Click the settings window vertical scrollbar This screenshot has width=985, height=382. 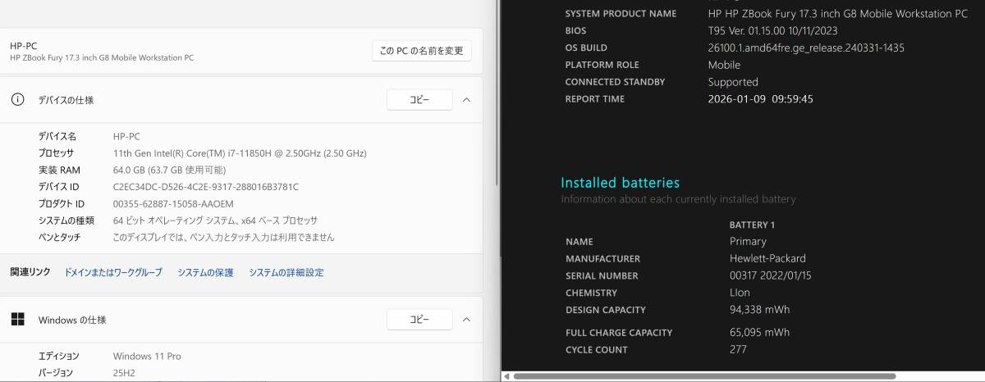(495, 94)
